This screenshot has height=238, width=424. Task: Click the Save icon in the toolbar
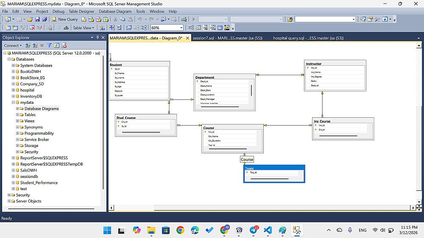[x=37, y=19]
